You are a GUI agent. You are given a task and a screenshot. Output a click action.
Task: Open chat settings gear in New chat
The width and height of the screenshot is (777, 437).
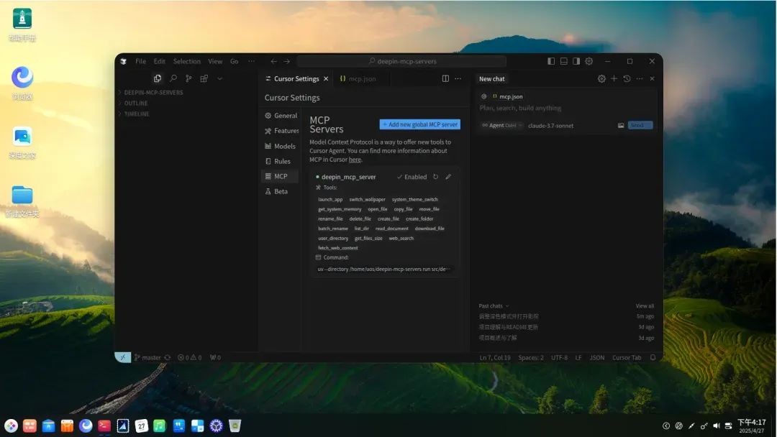[601, 78]
